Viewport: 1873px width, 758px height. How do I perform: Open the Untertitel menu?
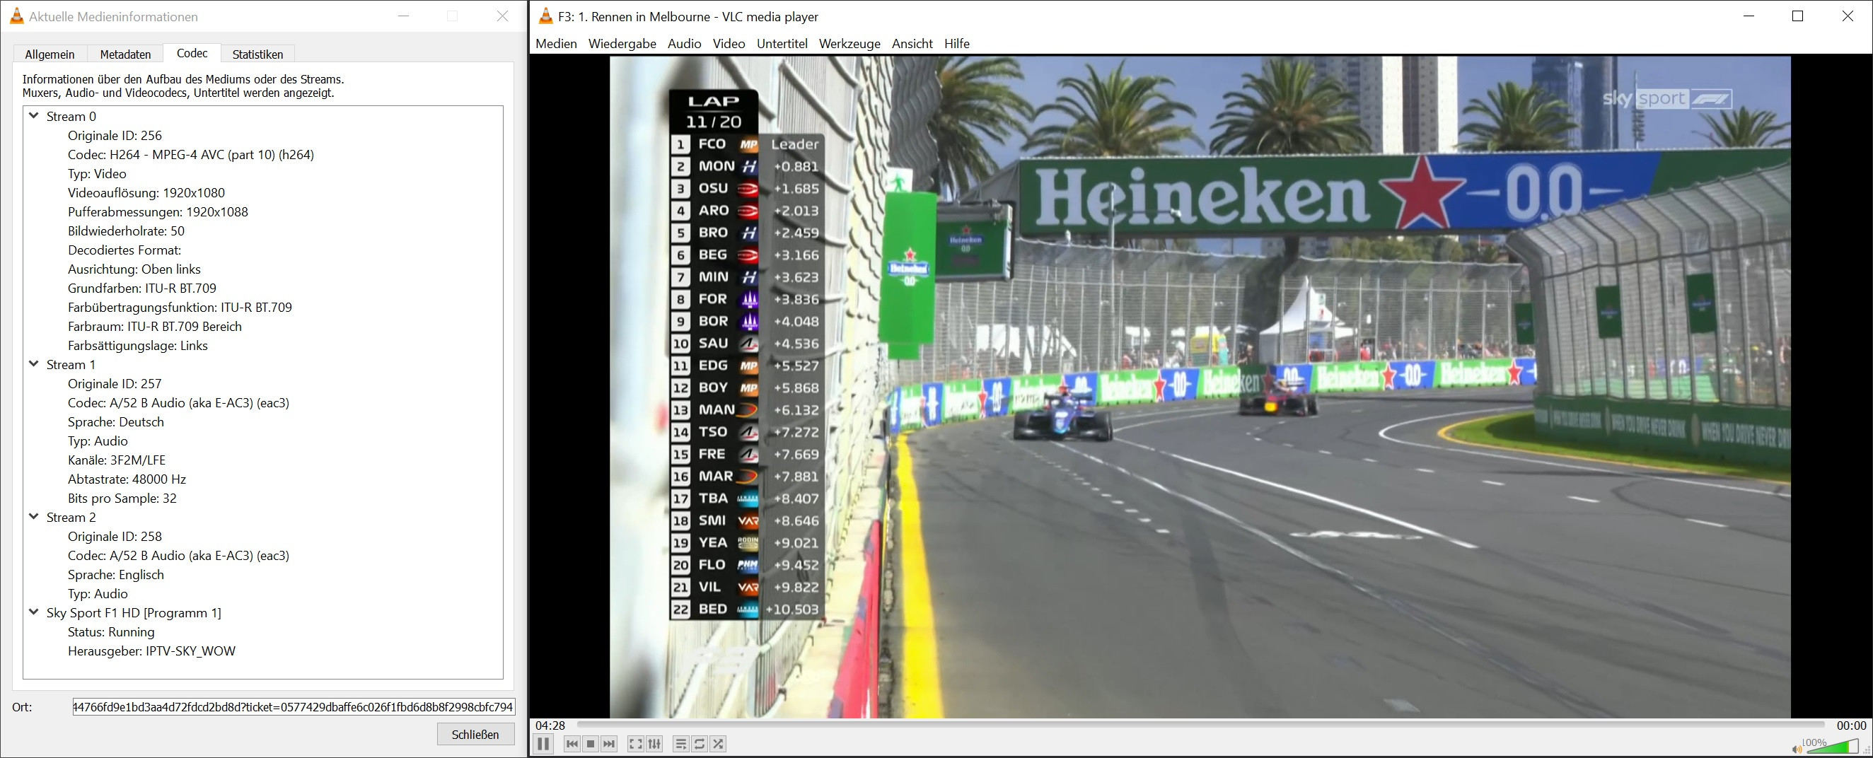click(782, 44)
